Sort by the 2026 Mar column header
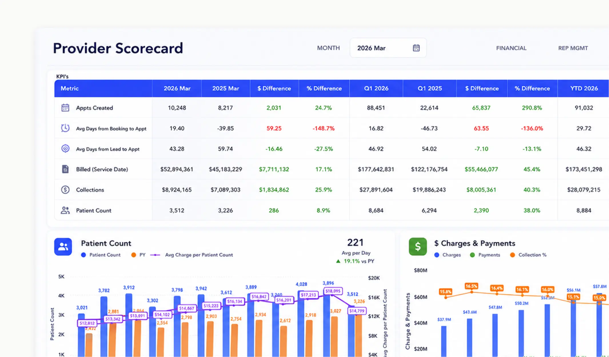 pyautogui.click(x=177, y=88)
